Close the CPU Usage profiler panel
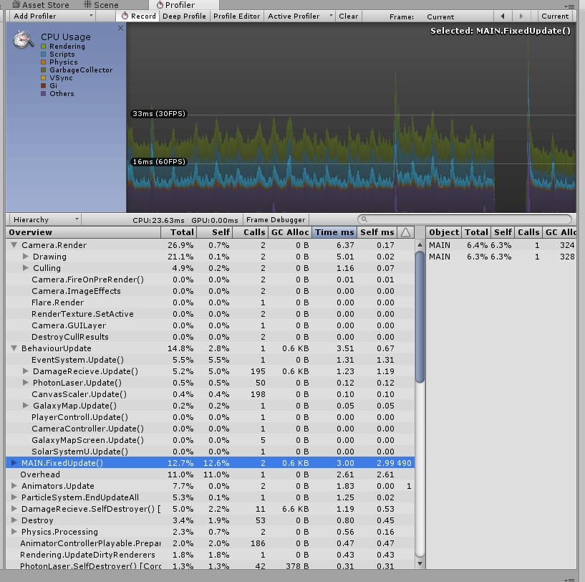 [x=120, y=29]
